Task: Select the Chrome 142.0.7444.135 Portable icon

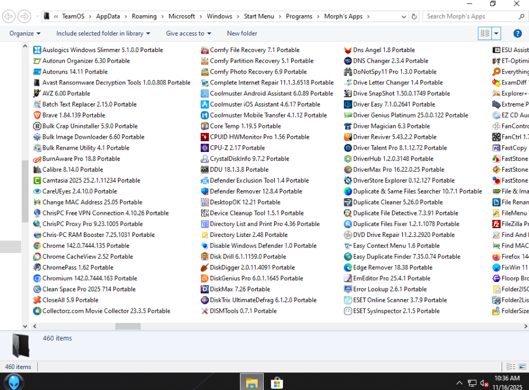Action: 37,246
